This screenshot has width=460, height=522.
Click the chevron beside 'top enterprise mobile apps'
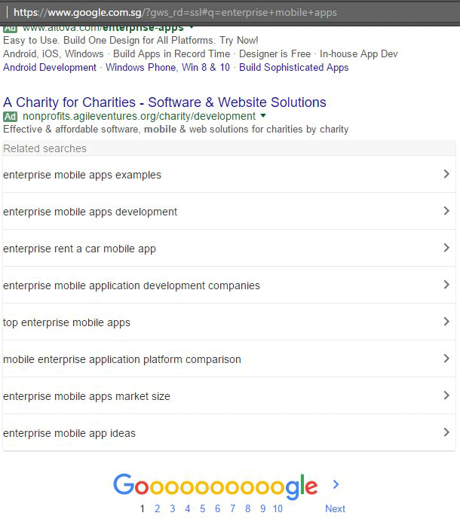coord(446,322)
